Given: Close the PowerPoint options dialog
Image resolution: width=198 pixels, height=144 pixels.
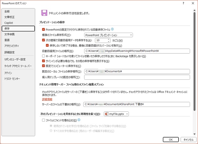Looking at the screenshot, I should tap(193, 3).
